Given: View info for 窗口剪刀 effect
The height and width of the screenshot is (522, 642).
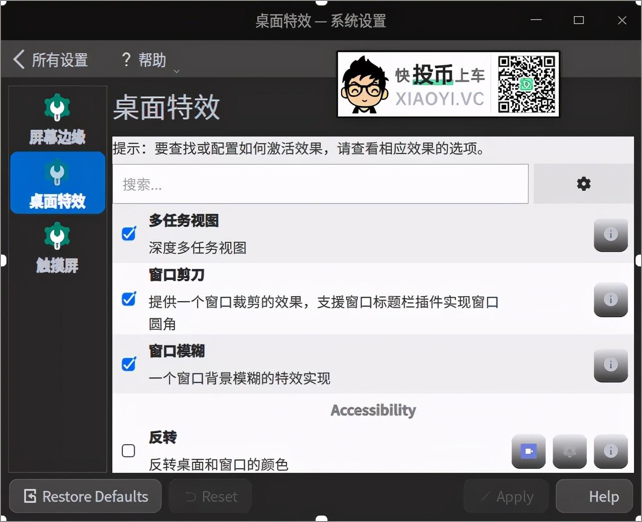Looking at the screenshot, I should [x=610, y=300].
